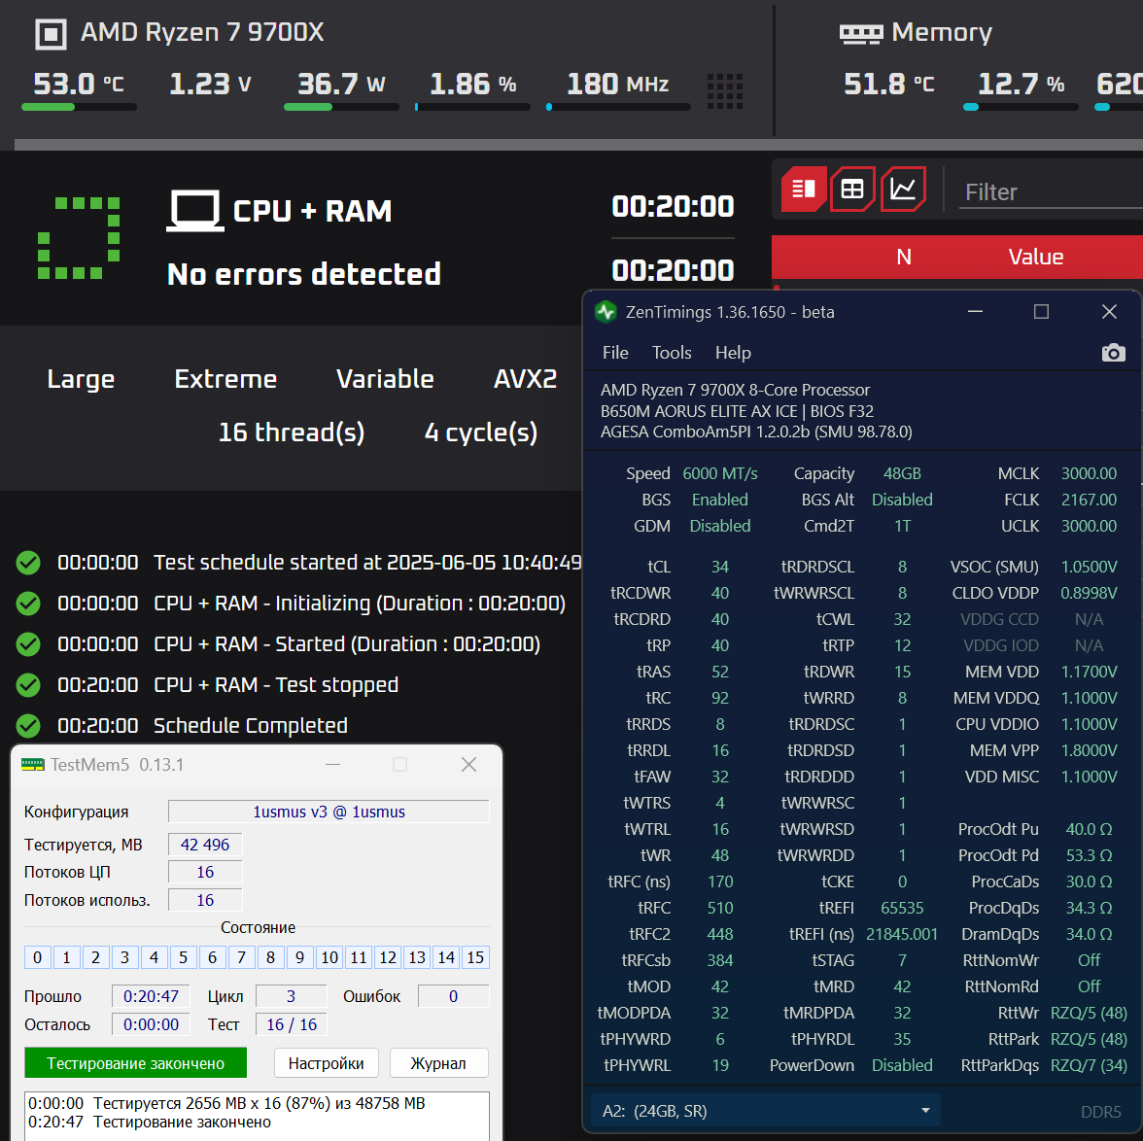Screen dimensions: 1143x1141
Task: Switch to graph view icon in monitoring panel
Action: point(903,189)
